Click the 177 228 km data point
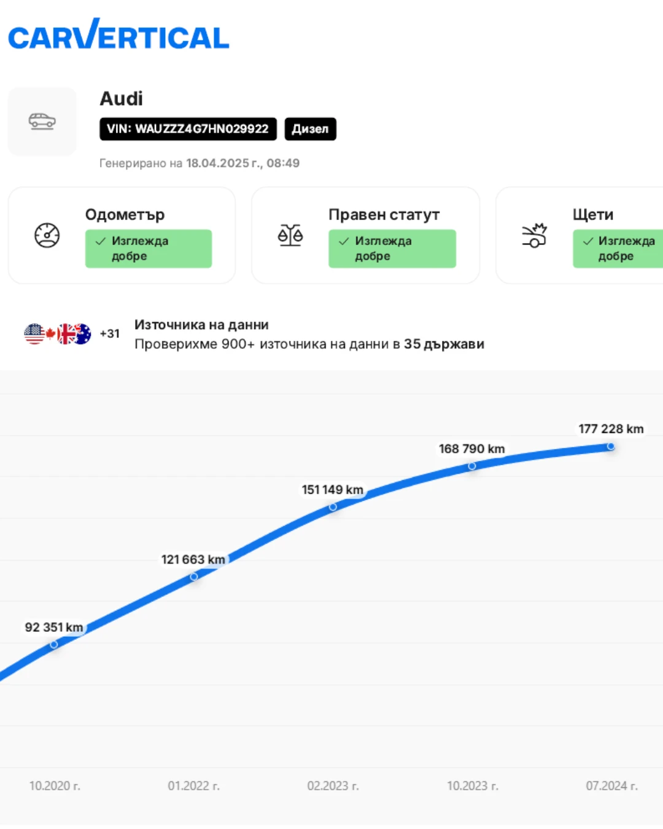663x829 pixels. (x=611, y=446)
